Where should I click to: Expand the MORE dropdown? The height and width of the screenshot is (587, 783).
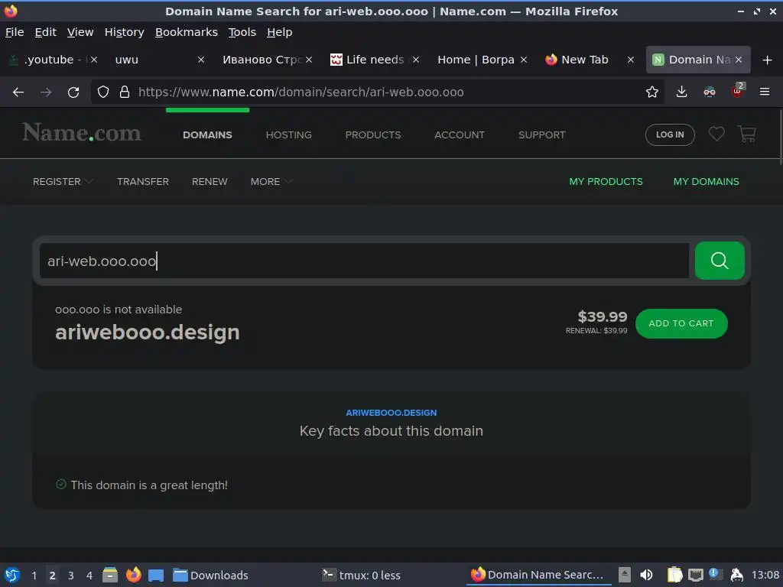pyautogui.click(x=271, y=182)
